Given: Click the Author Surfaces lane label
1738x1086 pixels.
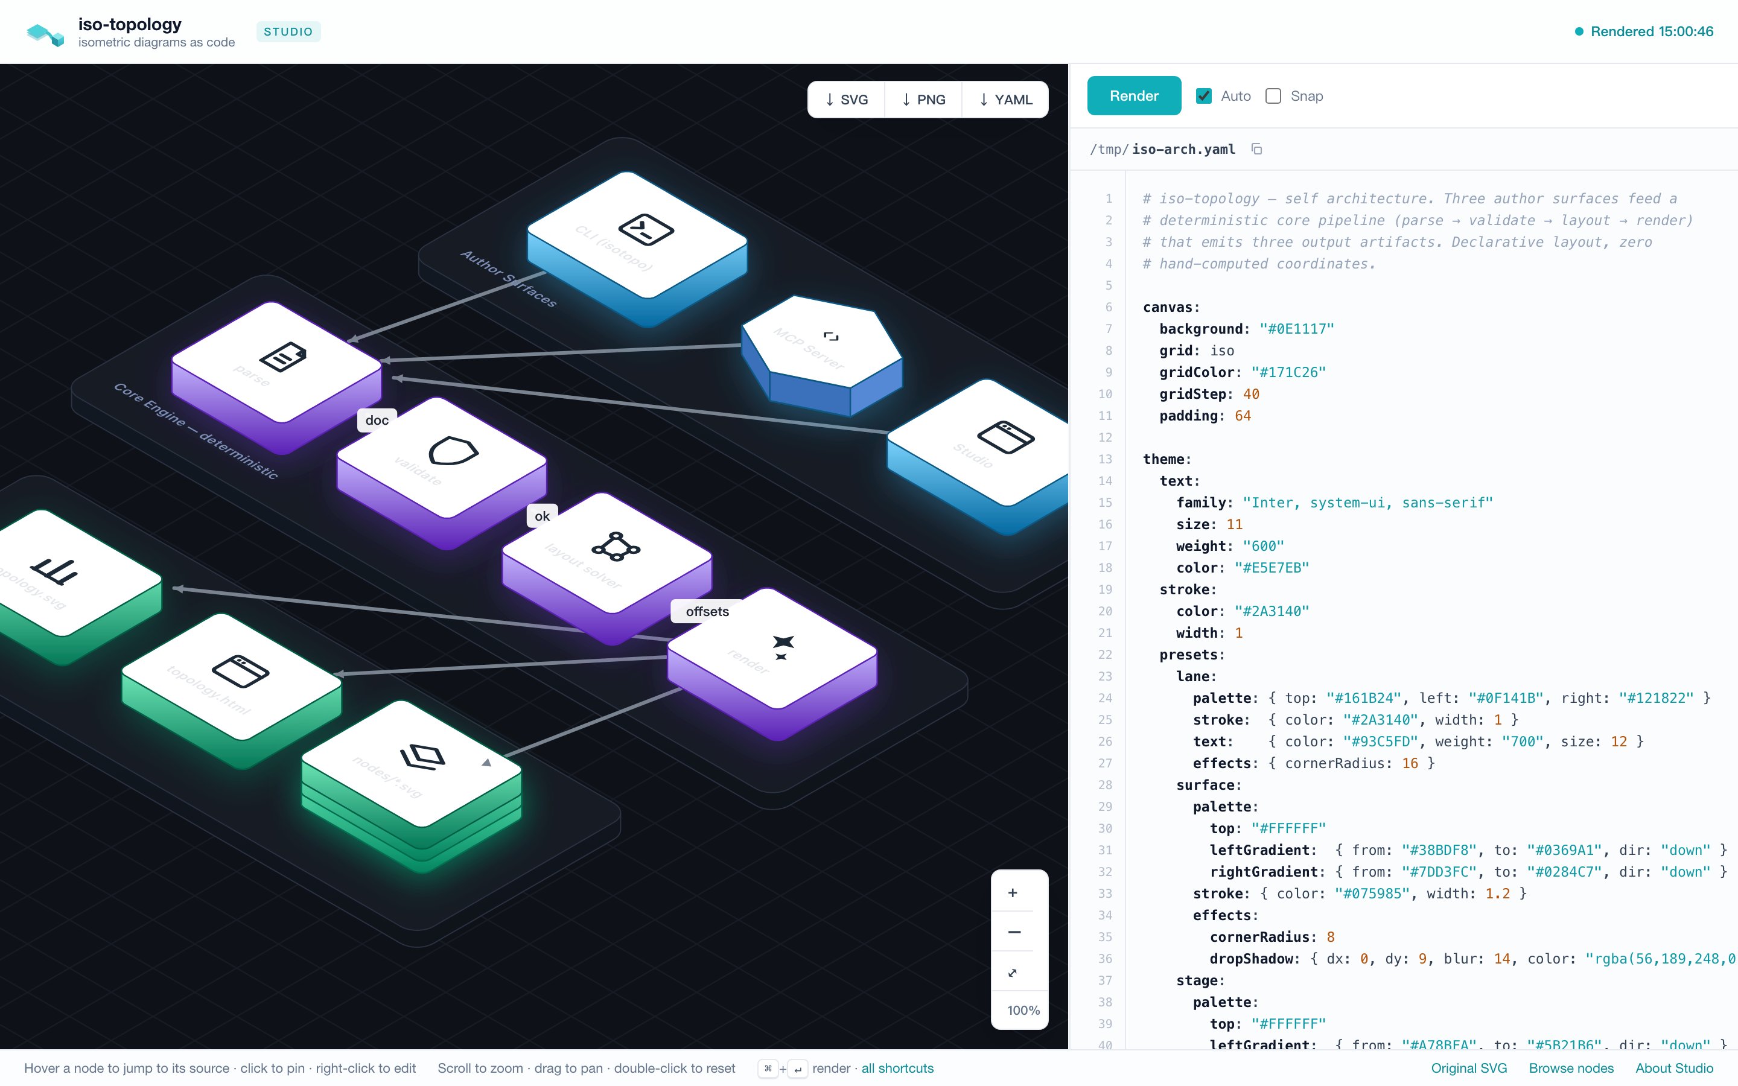Looking at the screenshot, I should 509,278.
